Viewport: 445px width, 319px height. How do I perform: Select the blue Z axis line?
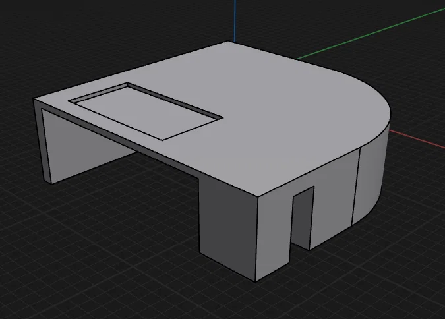click(235, 20)
